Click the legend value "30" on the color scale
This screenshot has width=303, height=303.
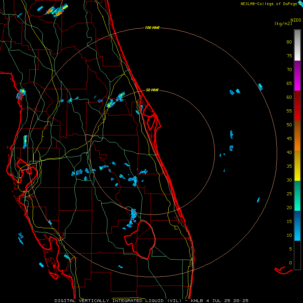tap(289, 180)
